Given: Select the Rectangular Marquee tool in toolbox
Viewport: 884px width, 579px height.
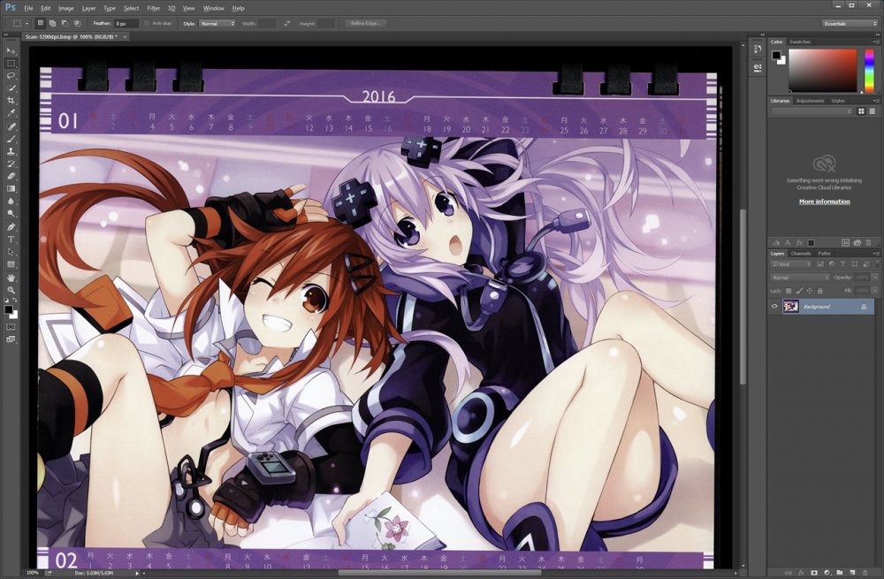Looking at the screenshot, I should [11, 63].
